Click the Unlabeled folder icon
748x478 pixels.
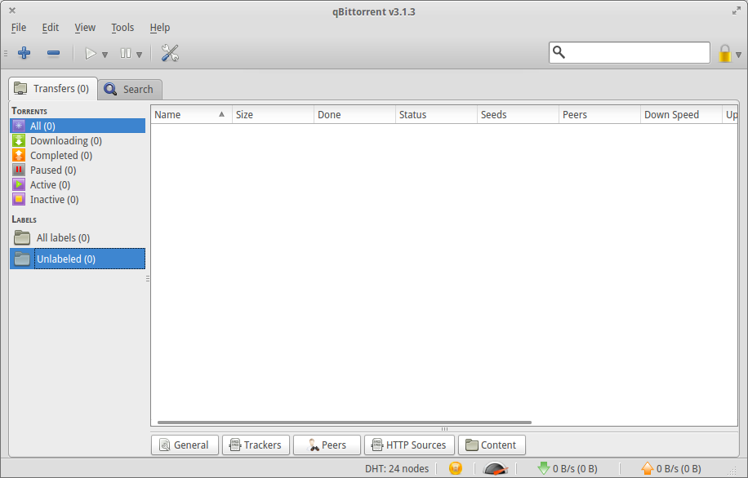tap(22, 259)
